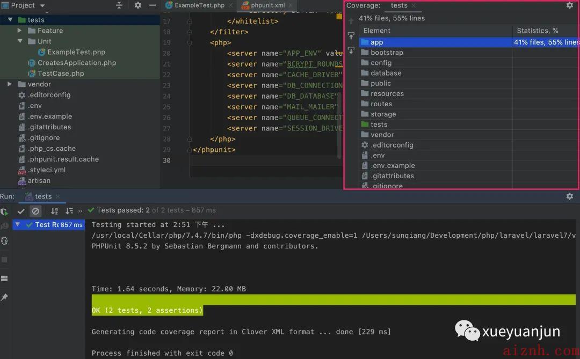Collapse the tests folder arrow in the Project tree

[x=10, y=20]
